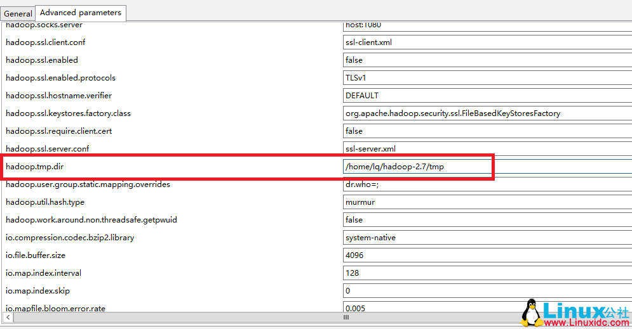Click the left scroll arrow

click(x=8, y=317)
